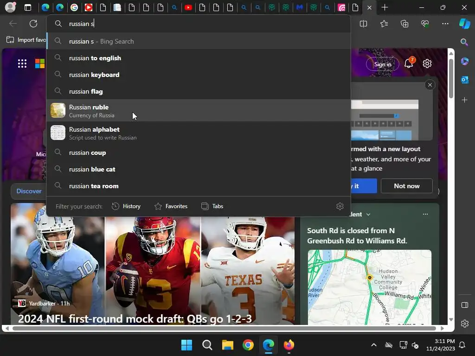Click the address bar showing 'russian s'
475x356 pixels.
click(x=199, y=24)
